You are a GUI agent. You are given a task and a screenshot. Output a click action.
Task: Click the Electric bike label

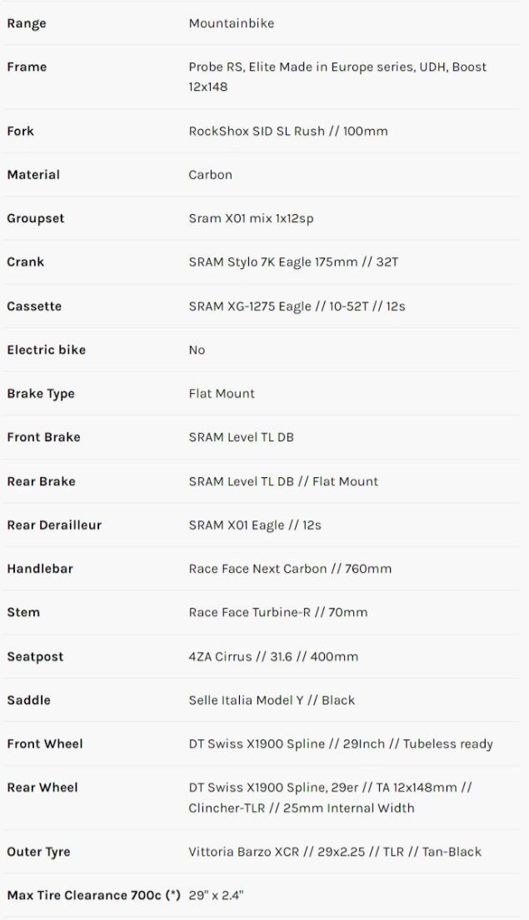tap(46, 350)
